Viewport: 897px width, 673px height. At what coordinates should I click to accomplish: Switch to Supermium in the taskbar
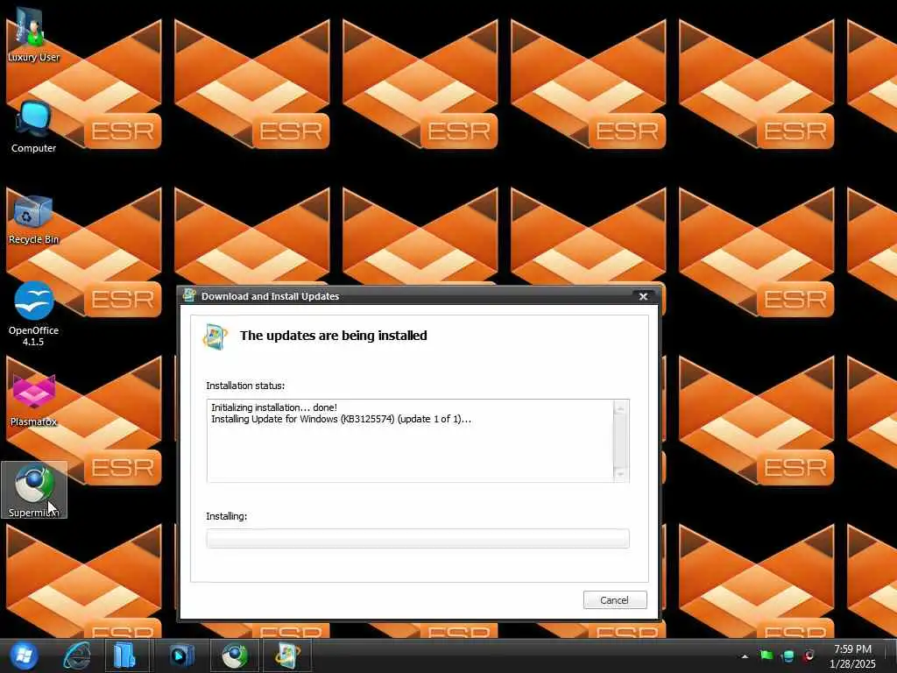[x=235, y=655]
